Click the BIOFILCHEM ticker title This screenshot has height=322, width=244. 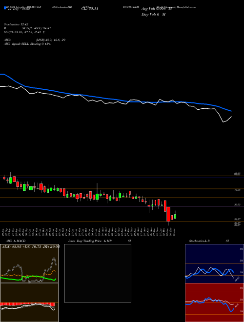click(x=131, y=7)
